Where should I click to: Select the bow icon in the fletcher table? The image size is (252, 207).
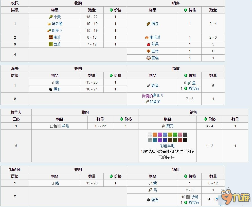150,190
